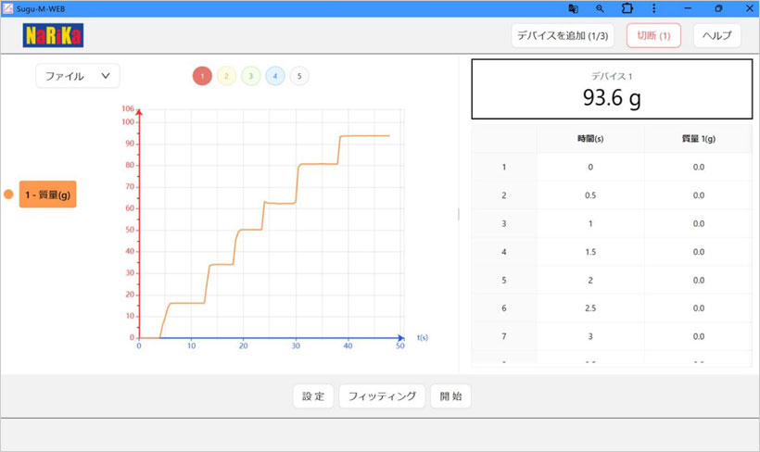
Task: Click the Sugu-M-WEB app icon in title bar
Action: point(7,8)
